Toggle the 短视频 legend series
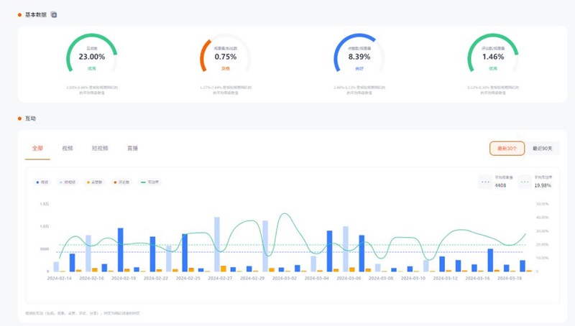This screenshot has height=326, width=575. point(68,182)
